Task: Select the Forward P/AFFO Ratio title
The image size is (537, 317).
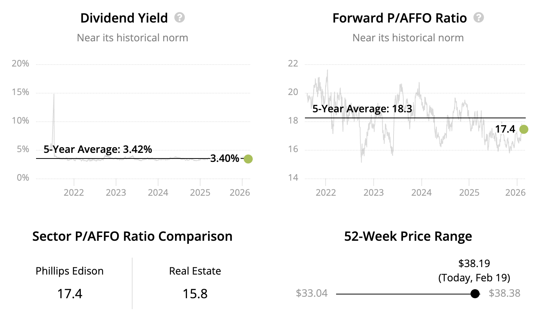Action: (x=400, y=18)
